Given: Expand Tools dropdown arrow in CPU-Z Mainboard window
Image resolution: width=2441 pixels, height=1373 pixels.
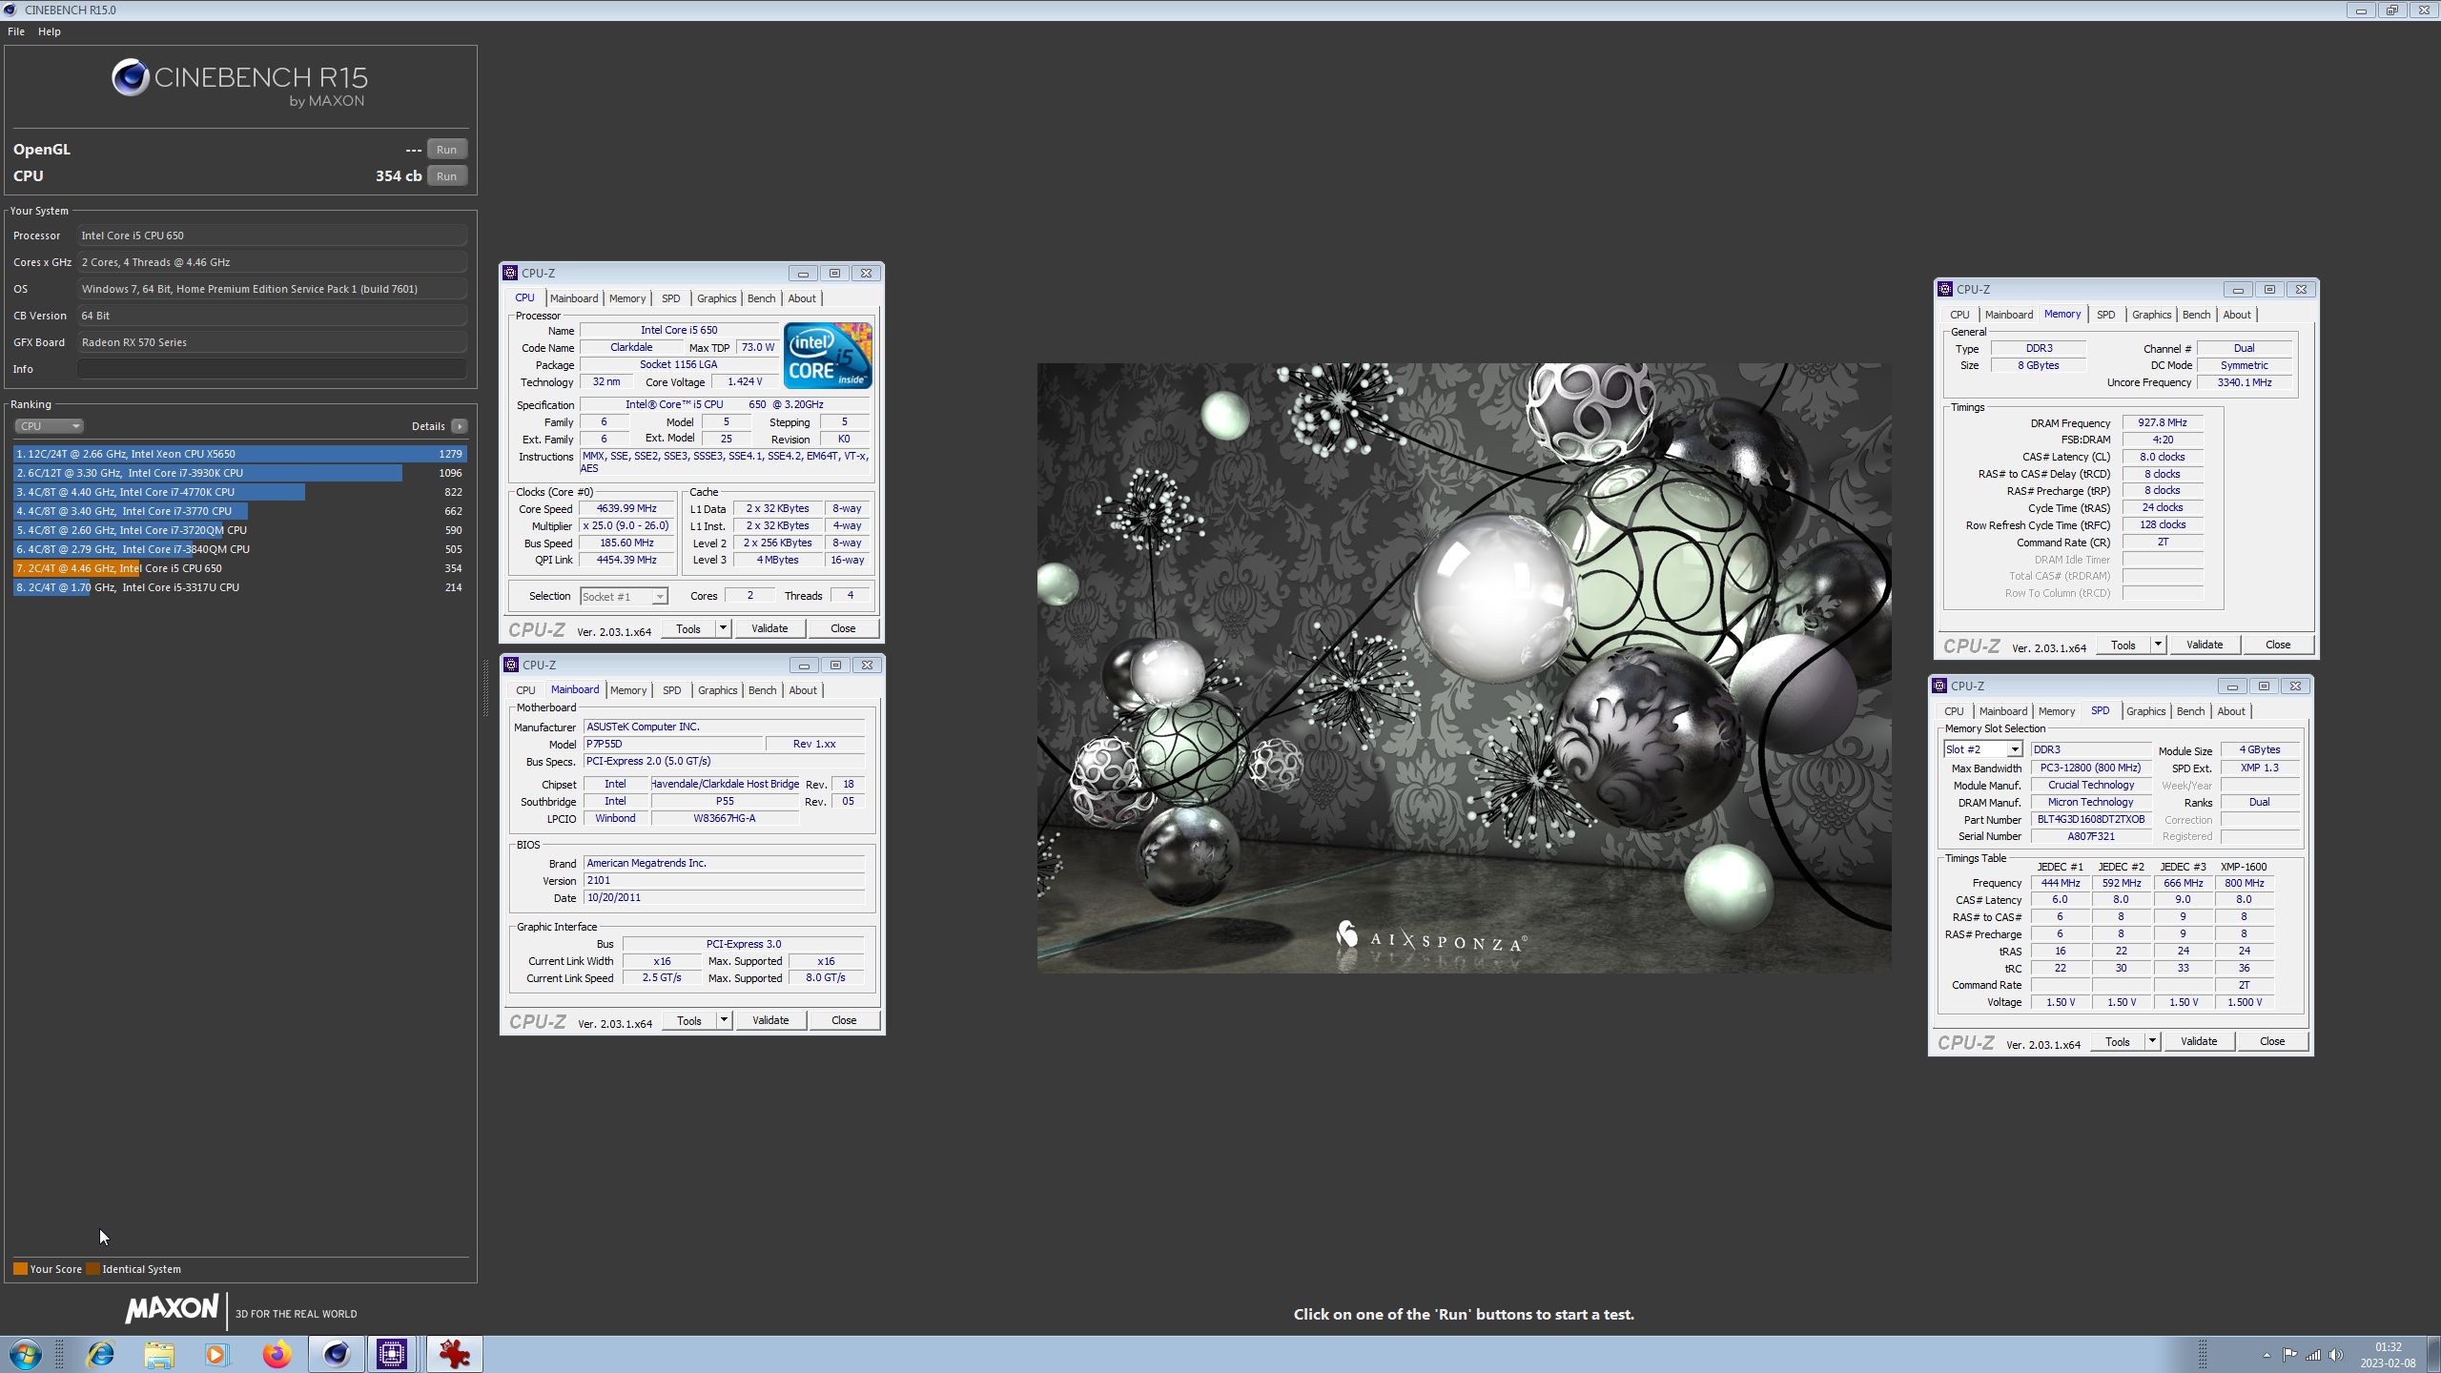Looking at the screenshot, I should point(724,1020).
